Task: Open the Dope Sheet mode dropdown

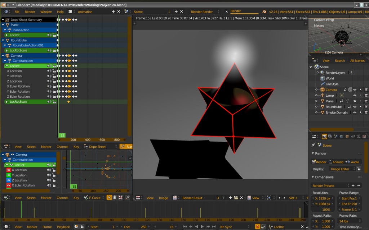Action: [98, 147]
